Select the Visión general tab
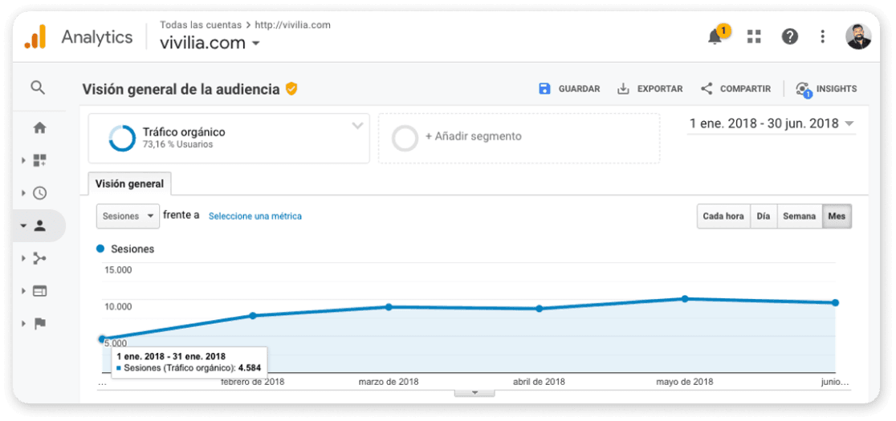Viewport: 896px width, 421px height. [129, 184]
